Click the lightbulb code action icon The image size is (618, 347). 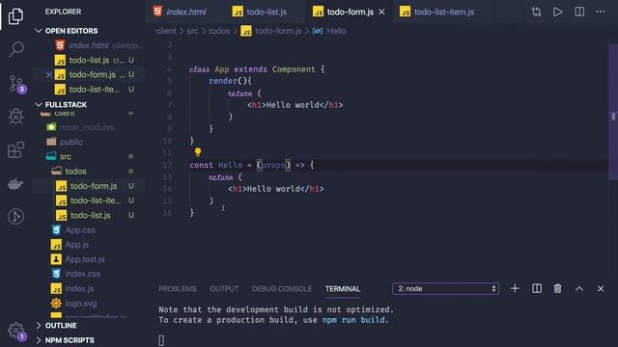197,152
